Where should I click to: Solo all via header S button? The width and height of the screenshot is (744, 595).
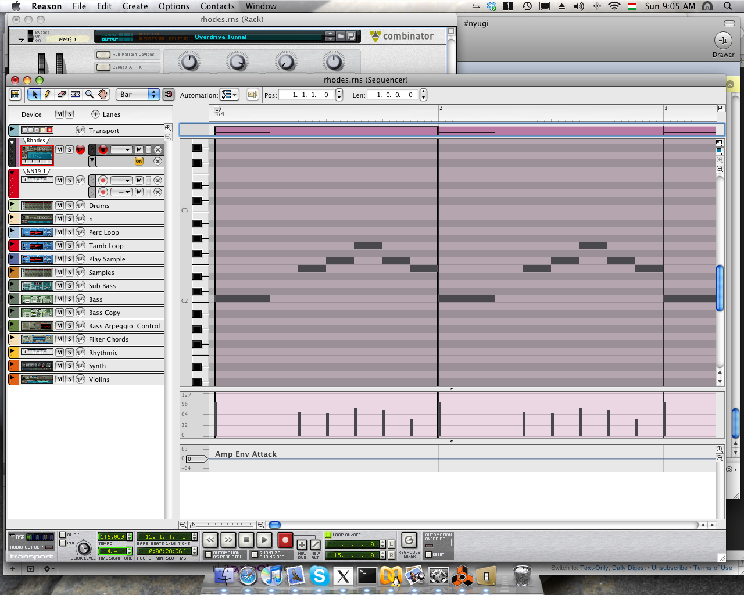pyautogui.click(x=69, y=114)
